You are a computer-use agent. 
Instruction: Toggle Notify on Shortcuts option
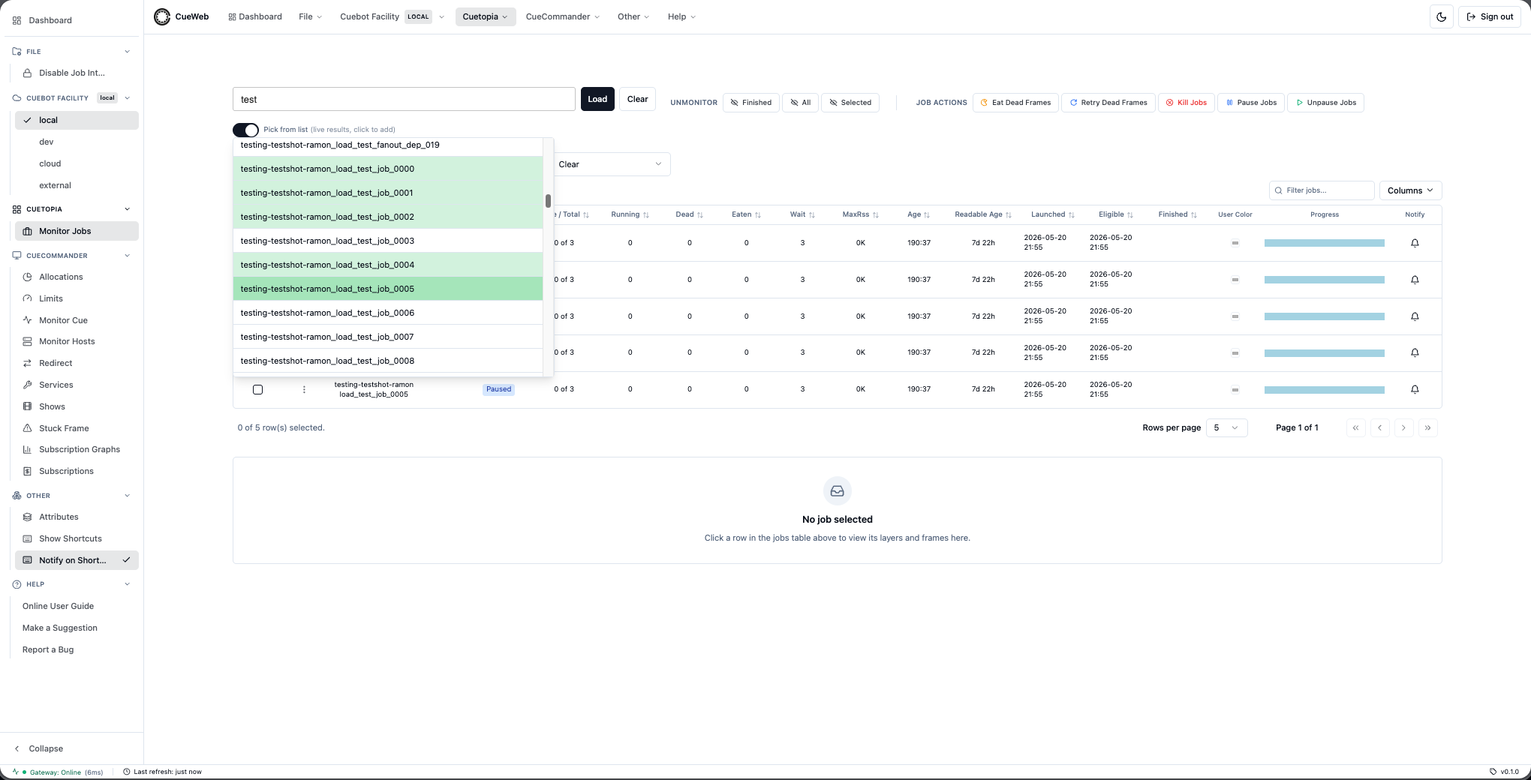[77, 560]
